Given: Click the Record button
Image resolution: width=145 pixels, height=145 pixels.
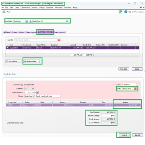Looking at the screenshot, I should tap(124, 135).
